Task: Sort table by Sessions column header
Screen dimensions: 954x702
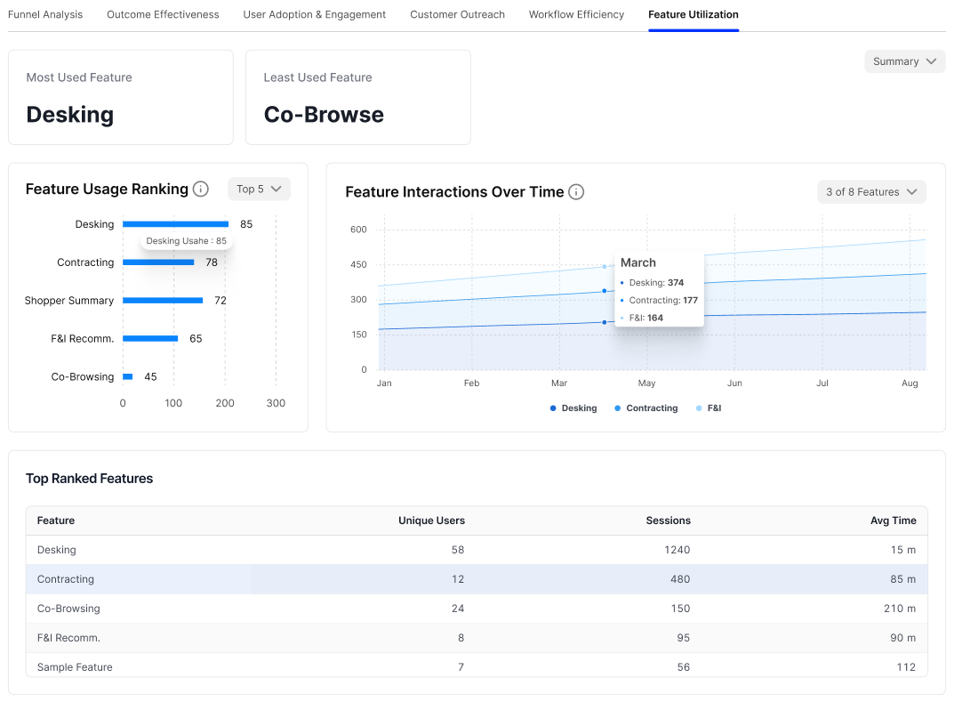Action: [x=668, y=520]
